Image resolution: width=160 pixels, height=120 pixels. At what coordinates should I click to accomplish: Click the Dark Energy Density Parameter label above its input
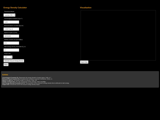15,47
